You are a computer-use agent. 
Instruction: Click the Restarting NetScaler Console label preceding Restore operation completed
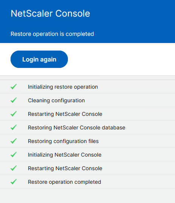click(x=65, y=168)
